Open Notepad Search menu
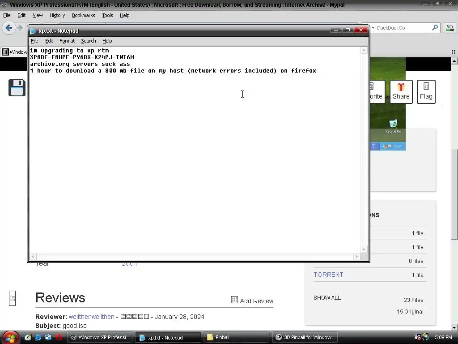This screenshot has height=344, width=458. pyautogui.click(x=89, y=41)
